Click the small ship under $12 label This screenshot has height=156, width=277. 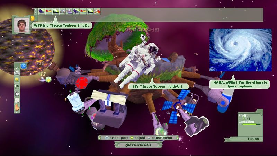(42, 79)
